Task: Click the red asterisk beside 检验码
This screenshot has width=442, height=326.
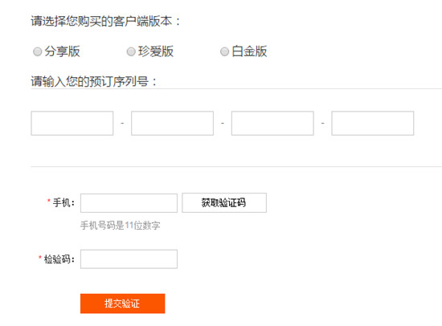Action: pos(40,257)
